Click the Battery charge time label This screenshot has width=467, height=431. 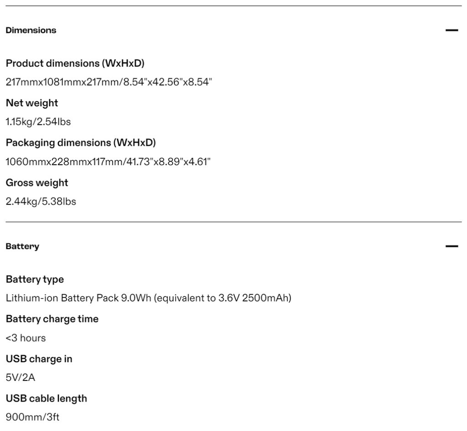point(52,319)
